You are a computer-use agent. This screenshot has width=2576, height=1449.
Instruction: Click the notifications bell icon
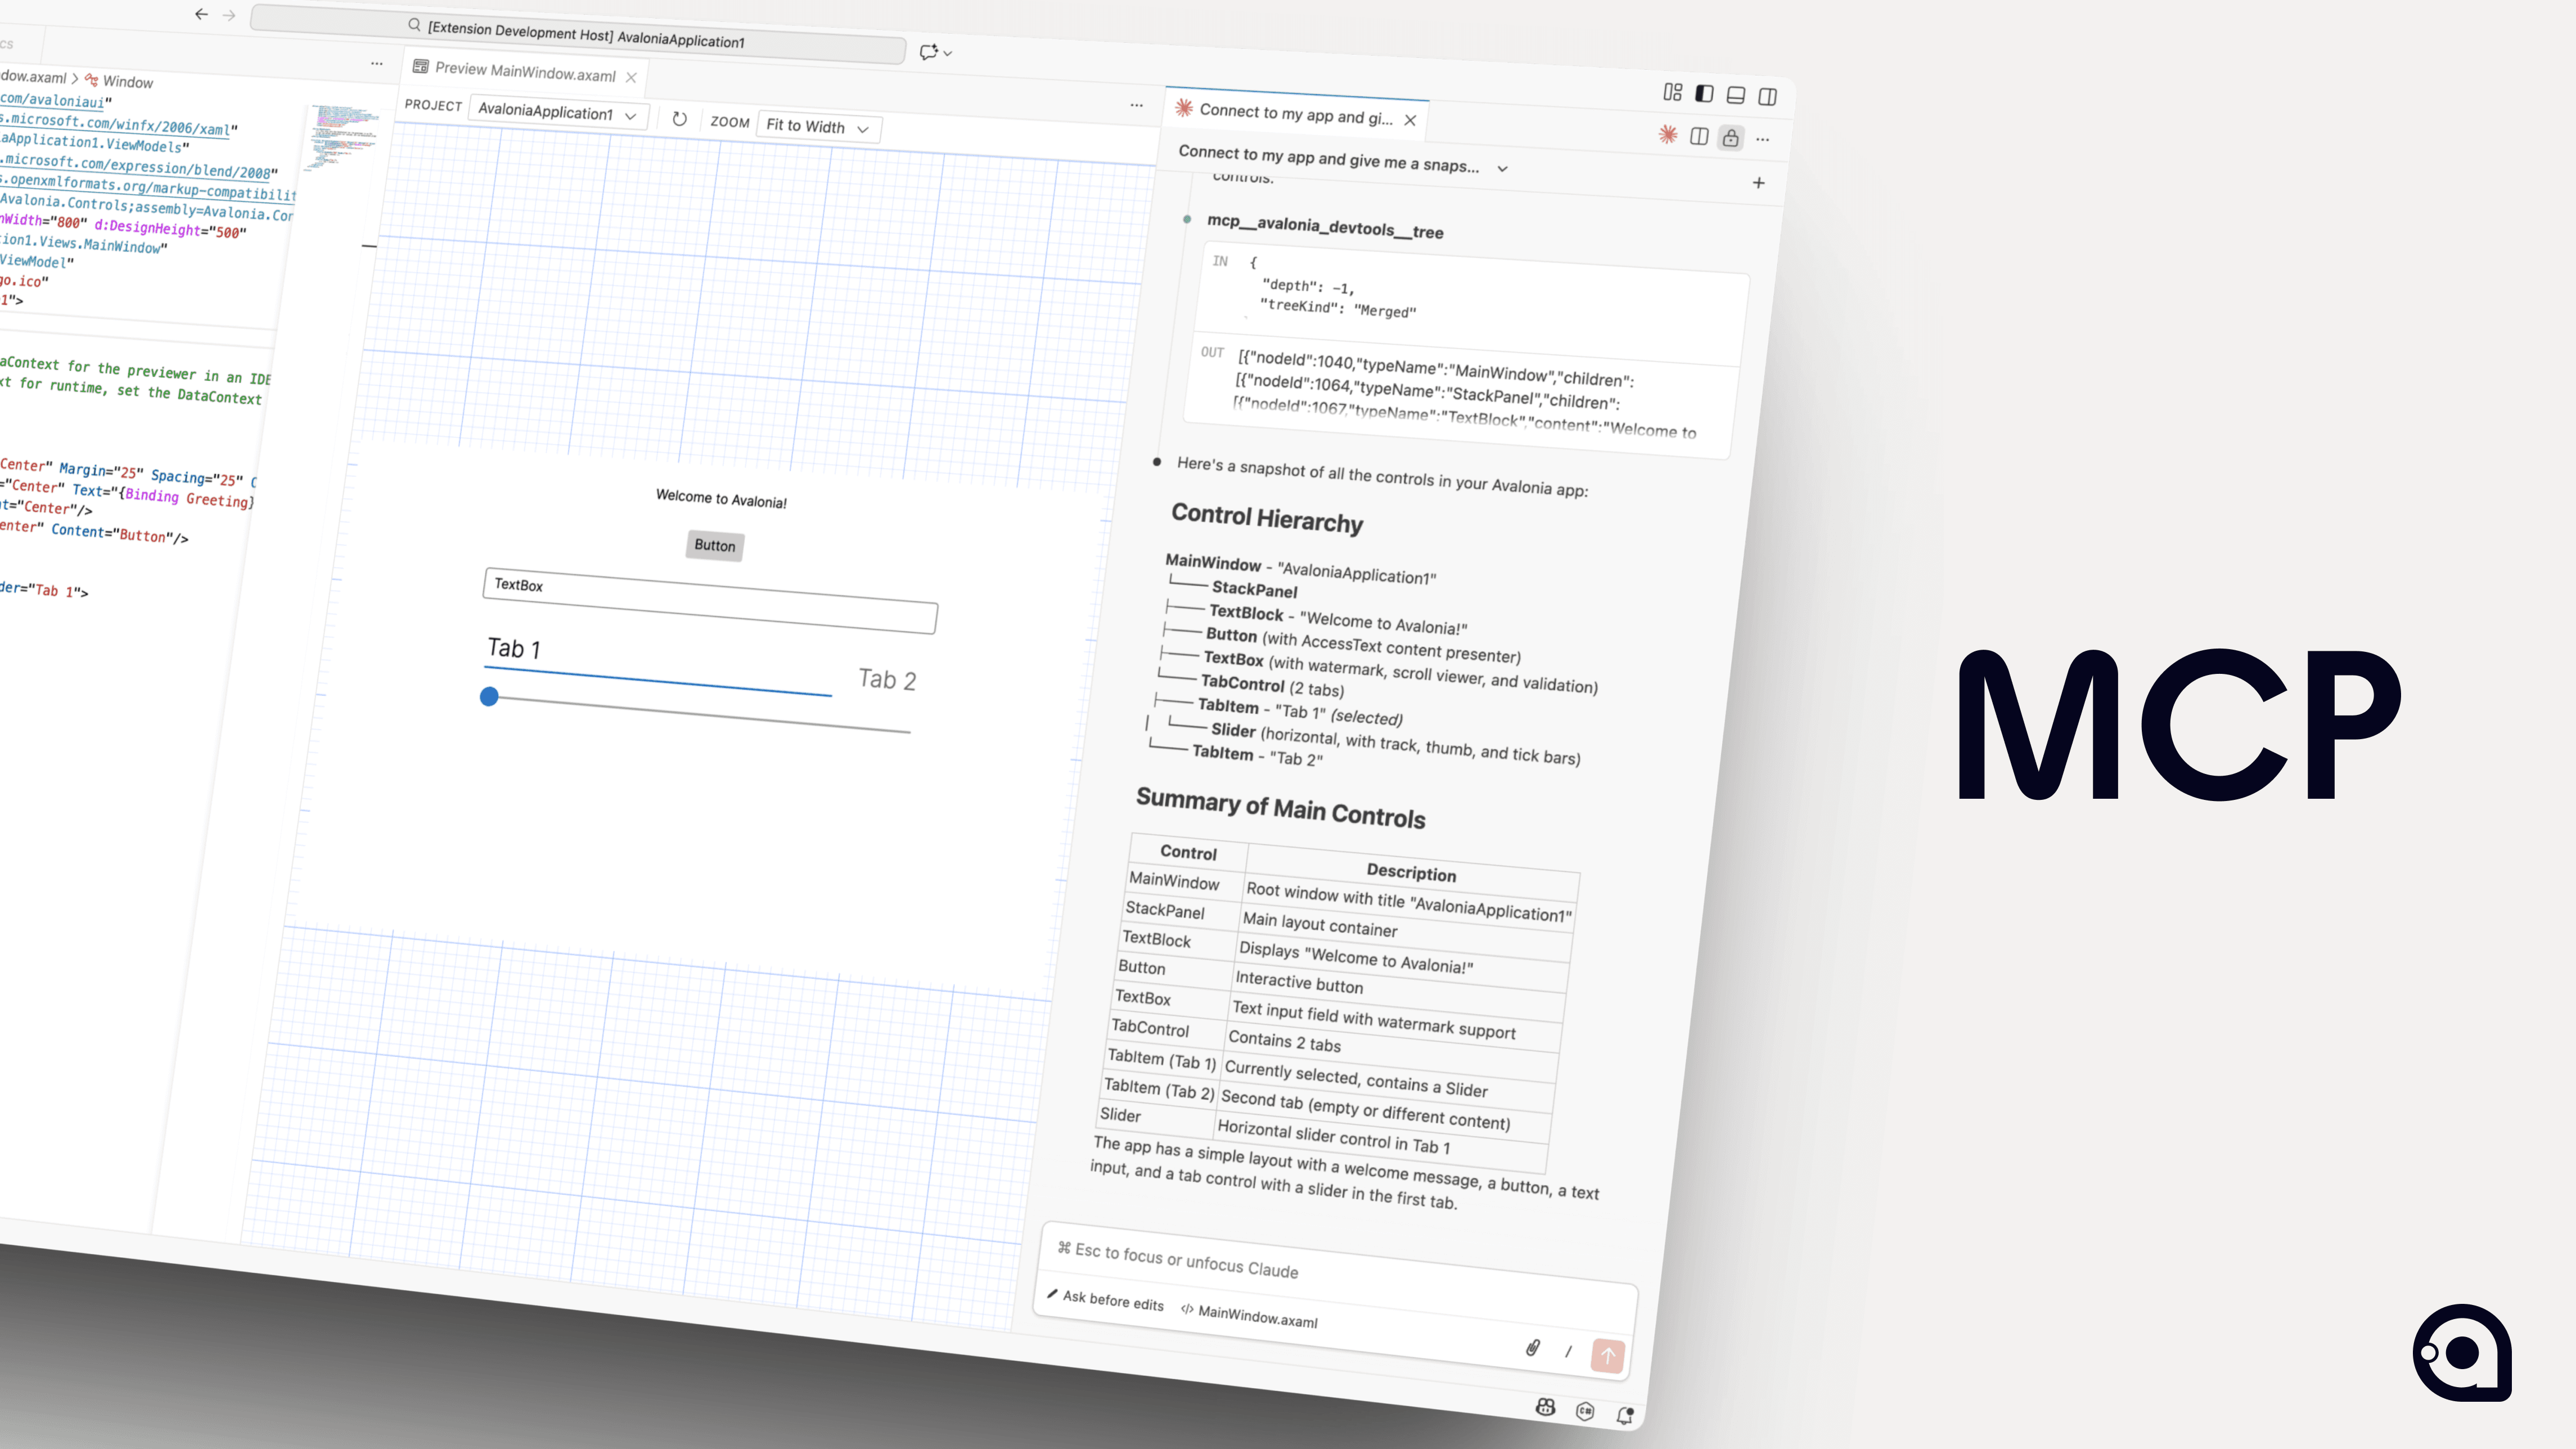[x=1624, y=1414]
